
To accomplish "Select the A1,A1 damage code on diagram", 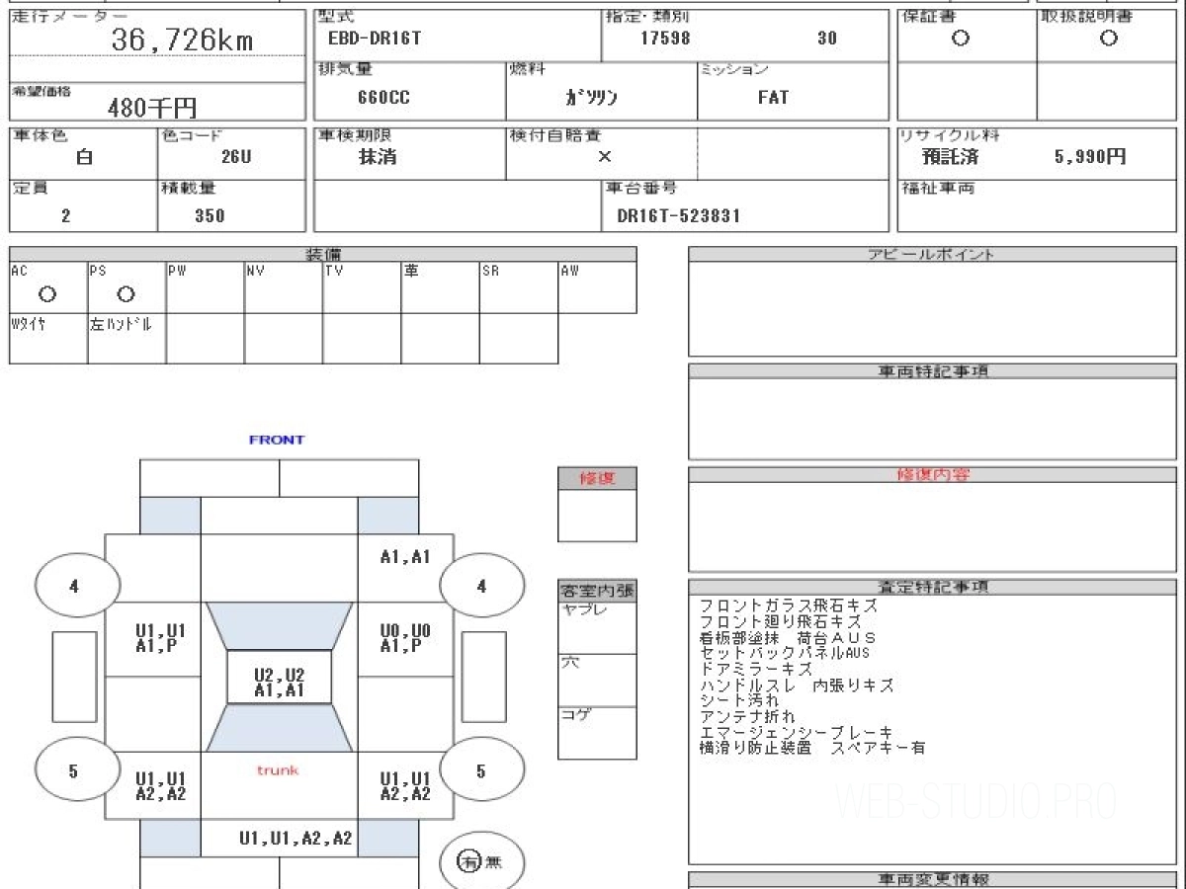I will [x=405, y=557].
